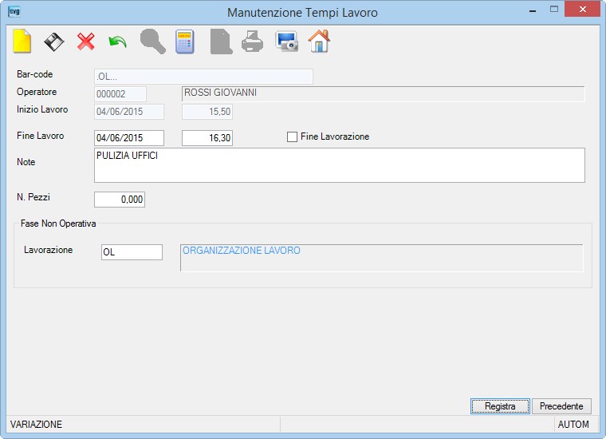Enable the Fine Lavorazione checkbox
Viewport: 606px width, 439px height.
coord(292,137)
